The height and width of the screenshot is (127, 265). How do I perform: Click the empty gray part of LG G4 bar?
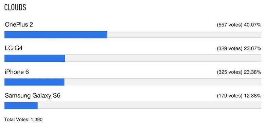coord(163,58)
